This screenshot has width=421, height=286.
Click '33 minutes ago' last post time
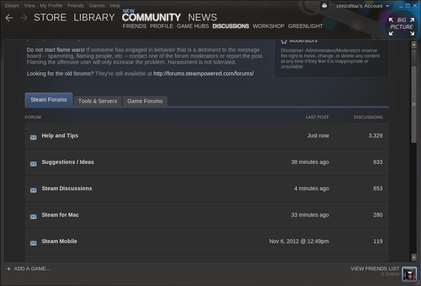(x=310, y=215)
